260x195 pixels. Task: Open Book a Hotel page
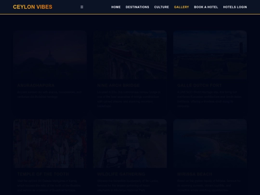point(206,7)
